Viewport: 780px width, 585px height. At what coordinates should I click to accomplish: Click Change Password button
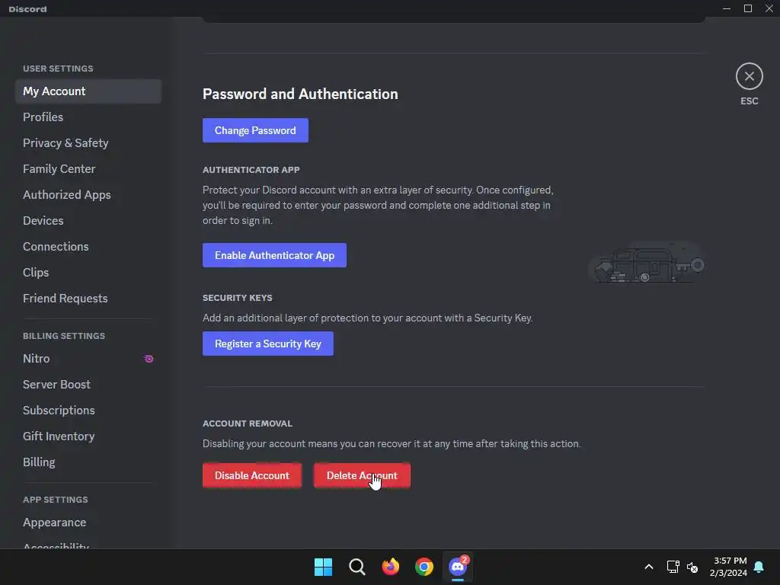click(x=255, y=130)
